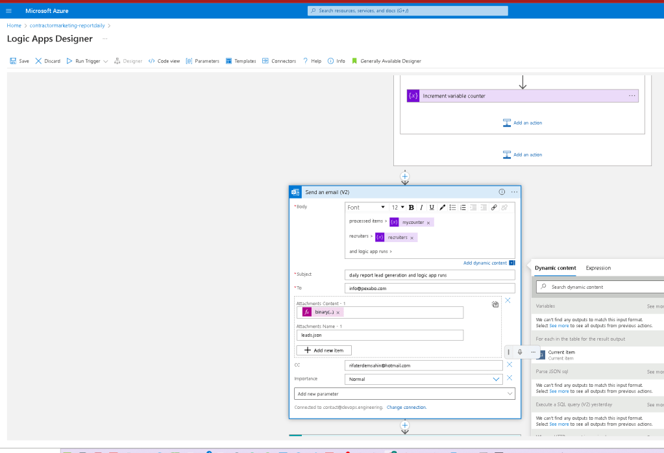Click Add new item button

click(x=324, y=350)
